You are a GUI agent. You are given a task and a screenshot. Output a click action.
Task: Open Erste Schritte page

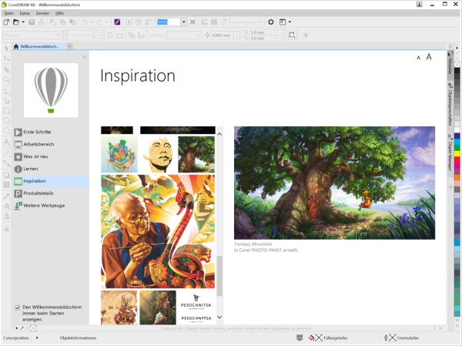[x=52, y=132]
